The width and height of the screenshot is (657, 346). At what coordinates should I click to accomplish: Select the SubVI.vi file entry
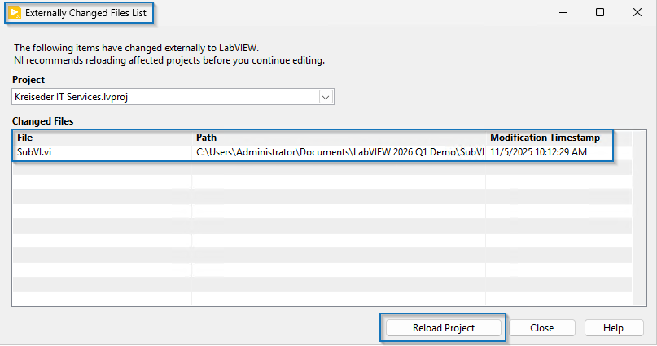(33, 152)
